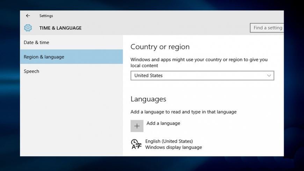Focus the Find a setting search box
The width and height of the screenshot is (304, 171).
[x=267, y=28]
